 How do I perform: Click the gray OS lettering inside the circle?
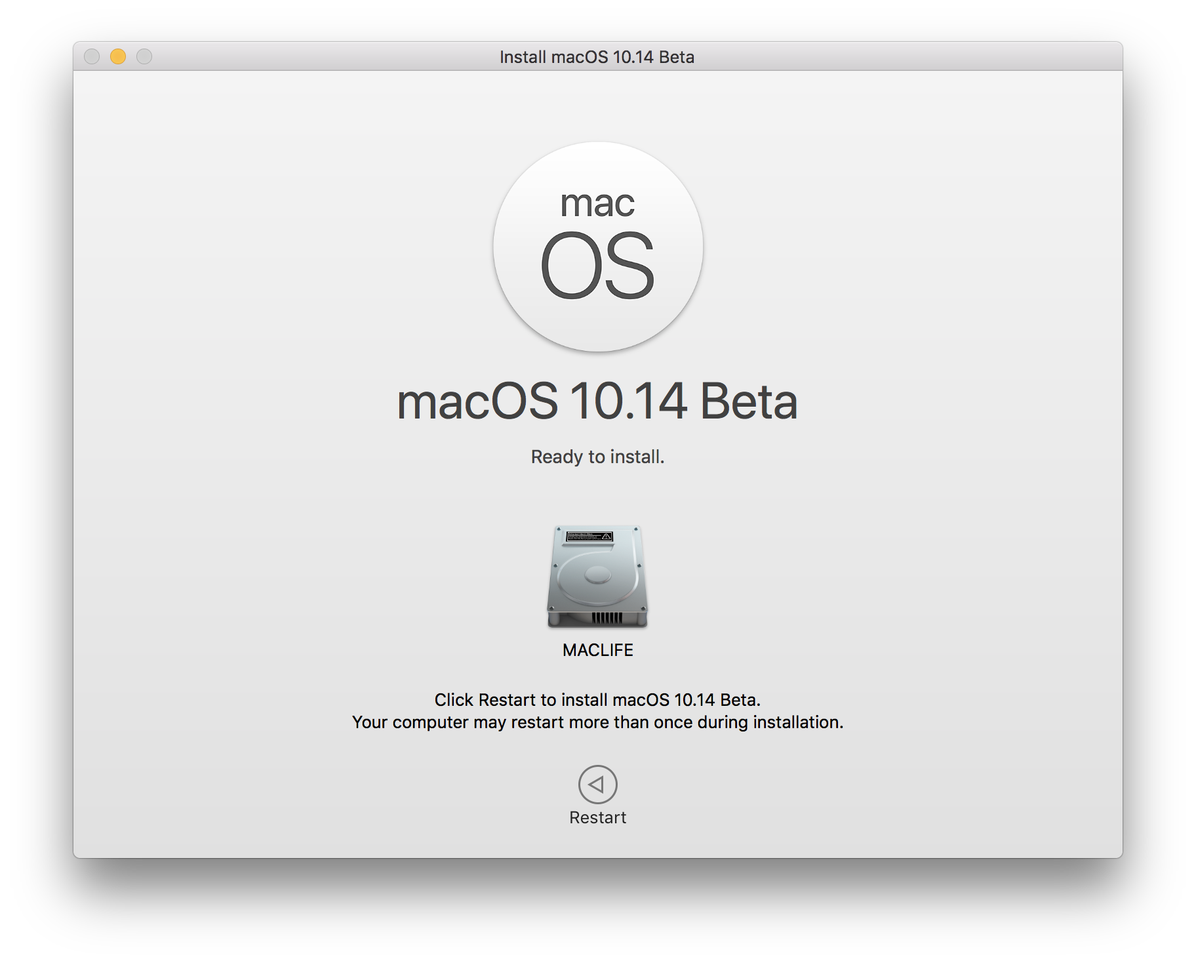597,266
